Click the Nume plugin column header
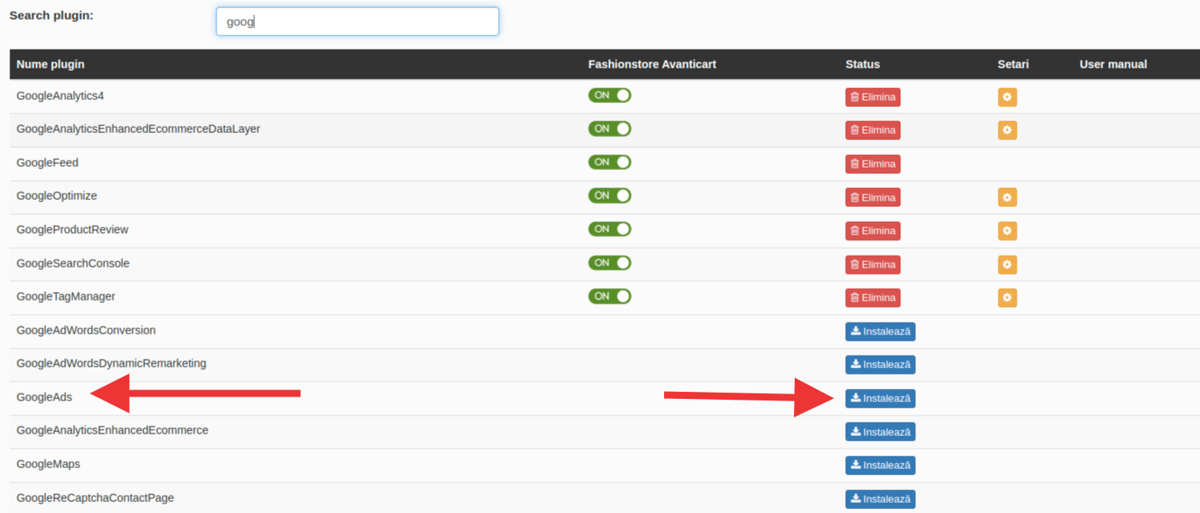This screenshot has width=1200, height=513. (50, 64)
